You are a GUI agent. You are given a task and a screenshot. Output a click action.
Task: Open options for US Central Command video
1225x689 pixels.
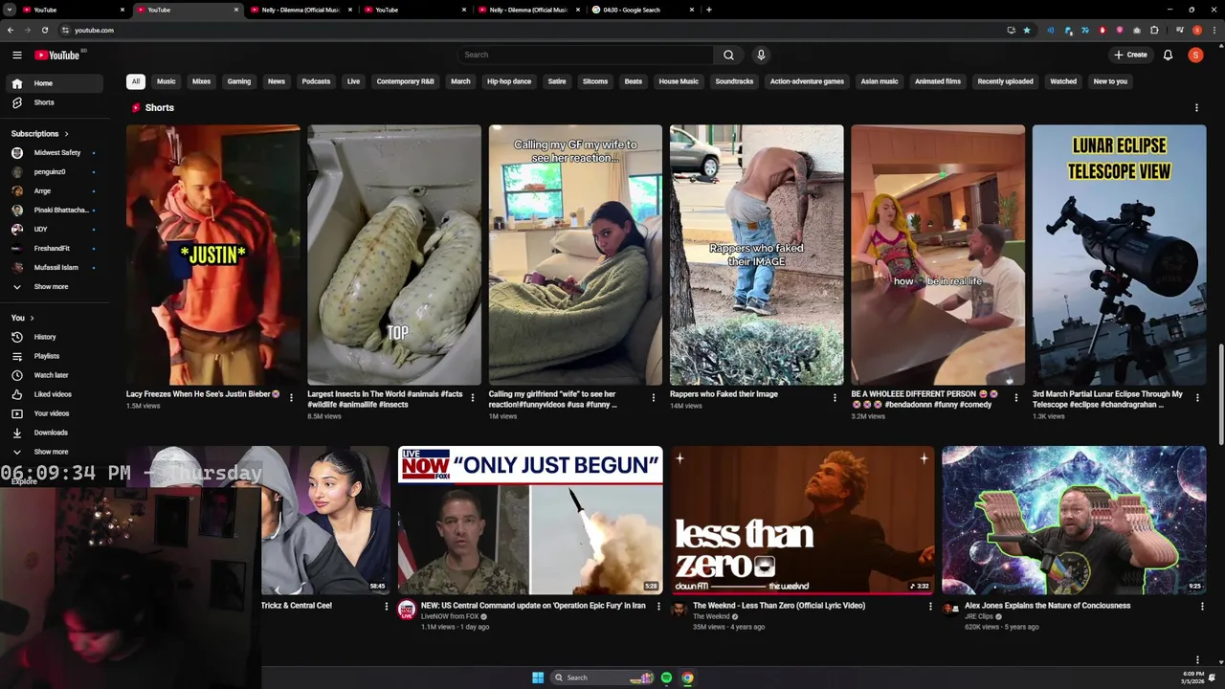coord(658,606)
